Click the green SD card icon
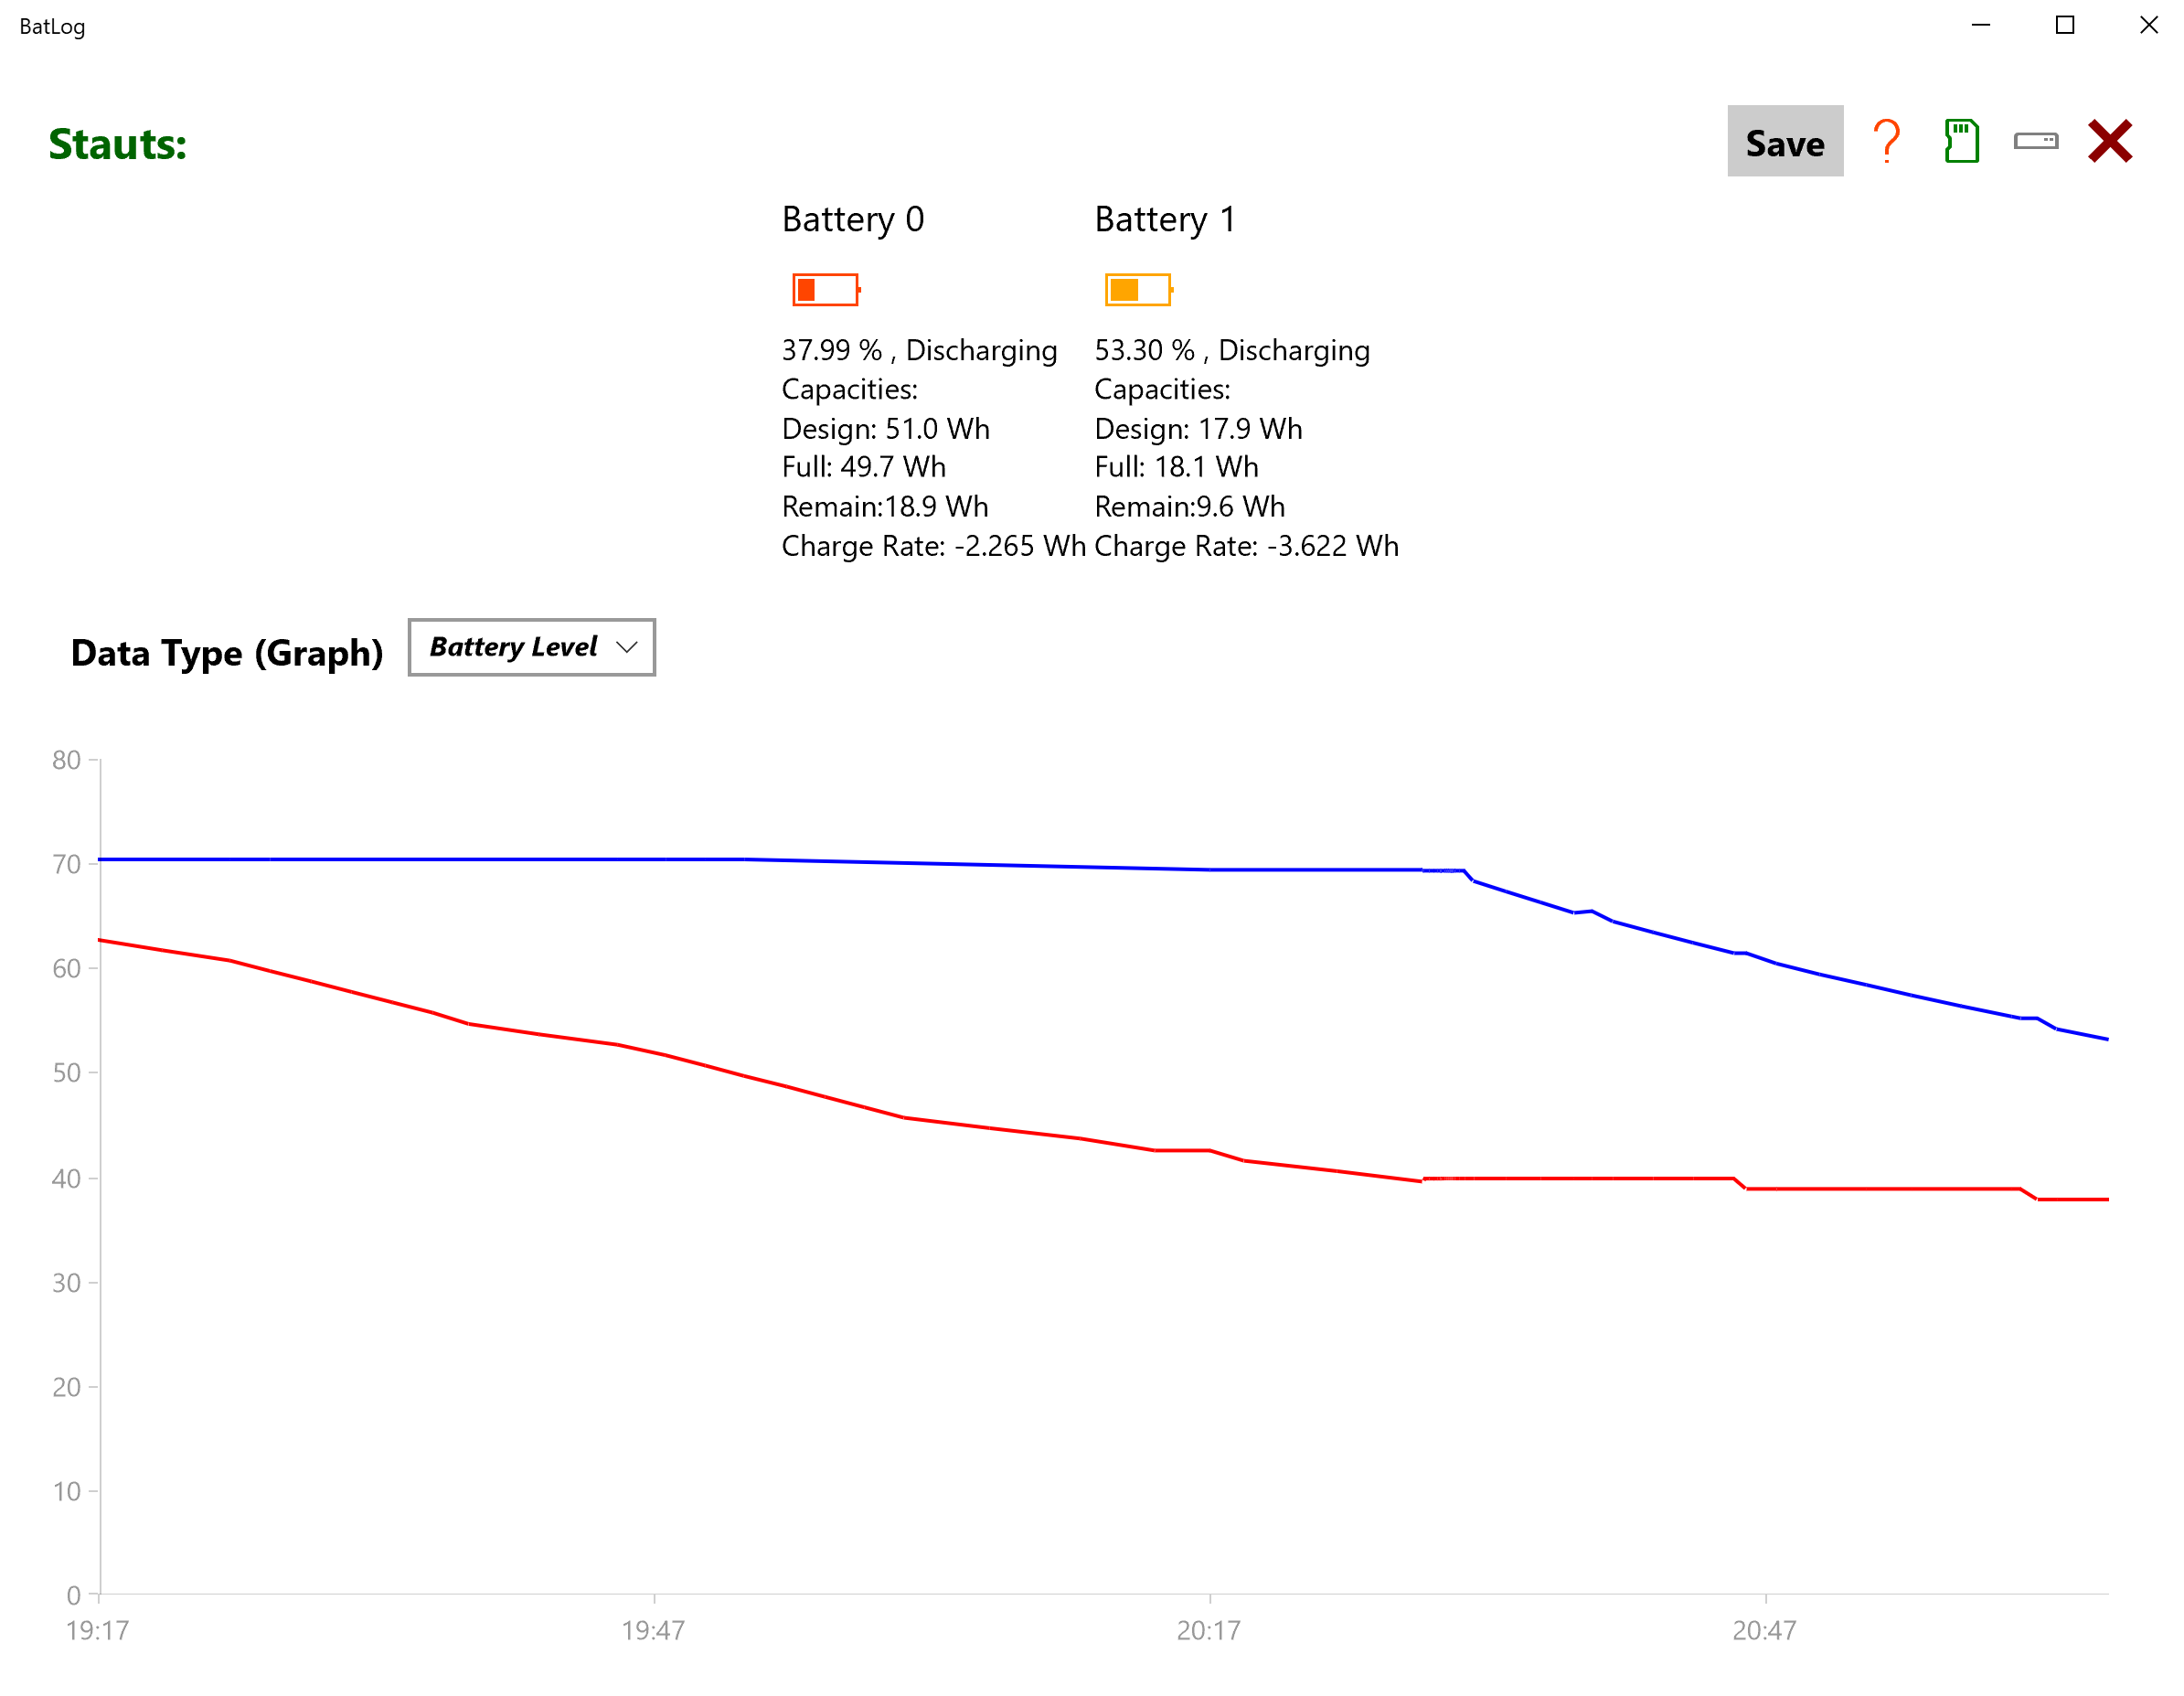Viewport: 2184px width, 1696px height. pyautogui.click(x=1961, y=141)
